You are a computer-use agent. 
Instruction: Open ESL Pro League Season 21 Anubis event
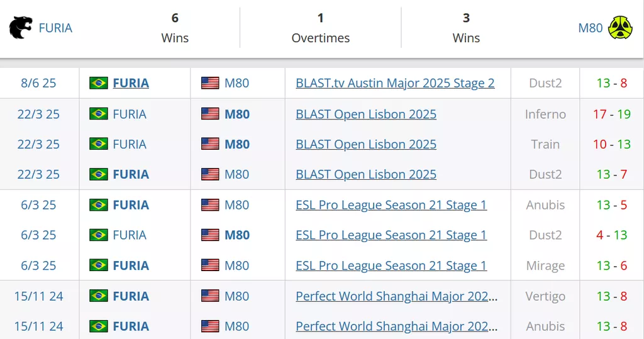click(391, 205)
